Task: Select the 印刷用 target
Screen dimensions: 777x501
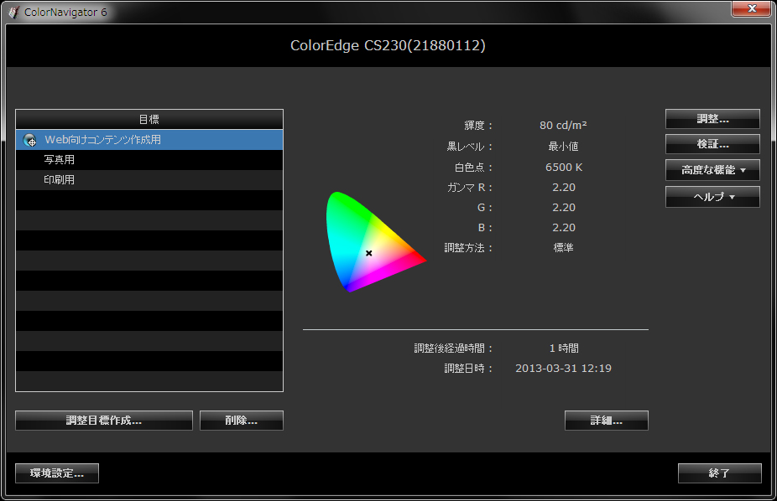Action: click(x=149, y=180)
